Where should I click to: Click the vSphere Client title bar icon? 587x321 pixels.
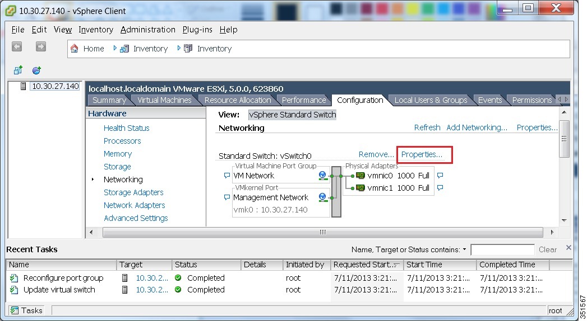11,11
